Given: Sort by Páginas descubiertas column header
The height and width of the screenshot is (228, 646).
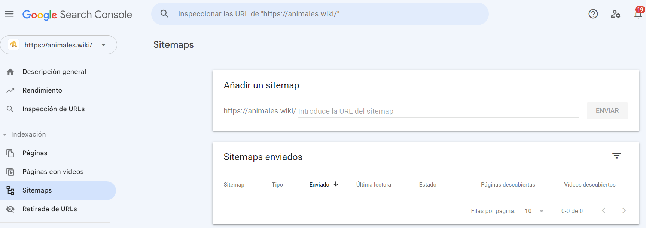Looking at the screenshot, I should click(508, 185).
